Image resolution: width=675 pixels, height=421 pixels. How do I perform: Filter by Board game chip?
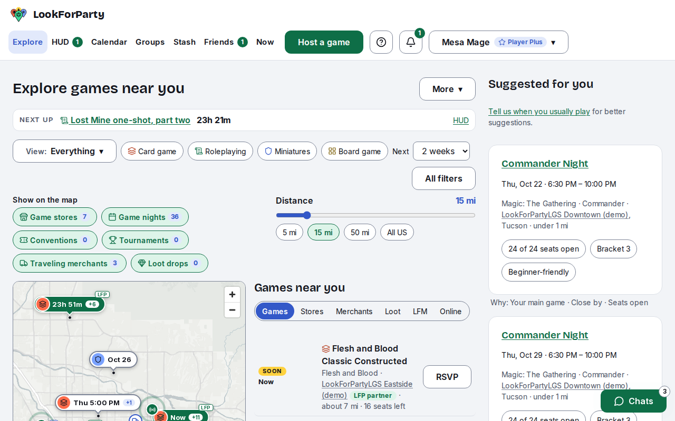(354, 151)
